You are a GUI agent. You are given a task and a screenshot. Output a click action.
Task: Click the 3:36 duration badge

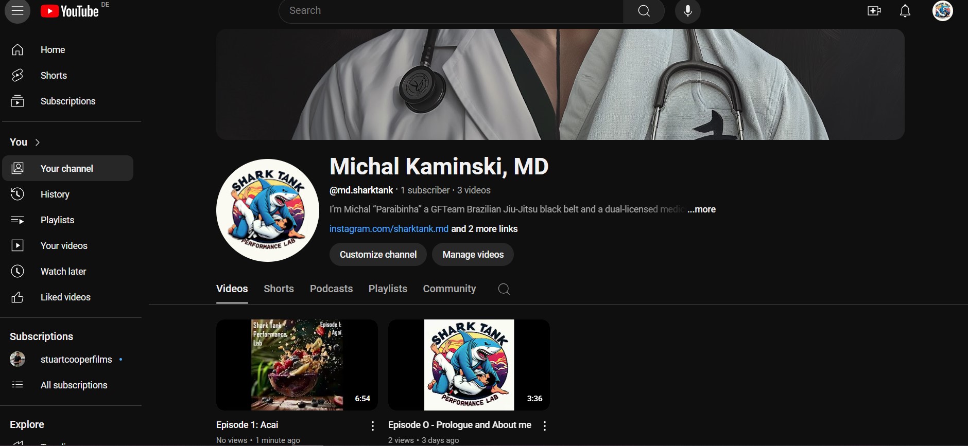coord(534,399)
